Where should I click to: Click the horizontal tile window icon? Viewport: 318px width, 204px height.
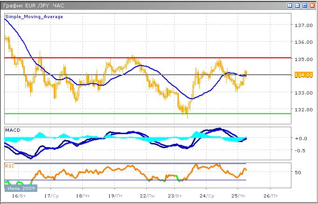click(297, 6)
